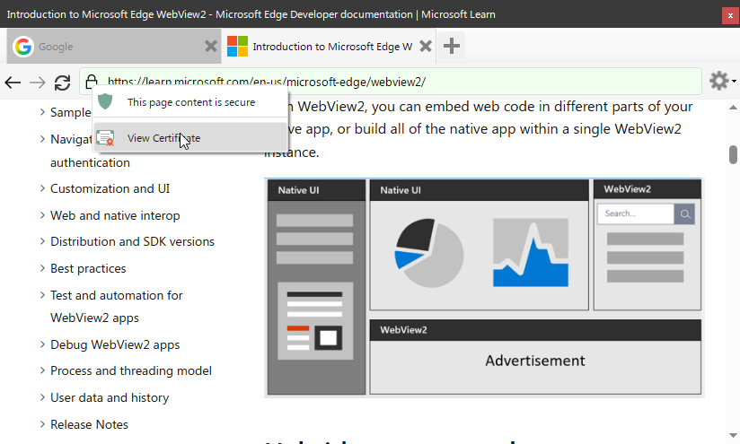This screenshot has height=444, width=740.
Task: Select View Certificate menu entry
Action: tap(163, 138)
